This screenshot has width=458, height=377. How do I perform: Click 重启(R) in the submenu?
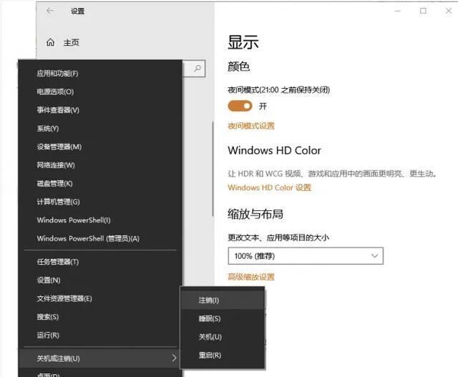[223, 356]
